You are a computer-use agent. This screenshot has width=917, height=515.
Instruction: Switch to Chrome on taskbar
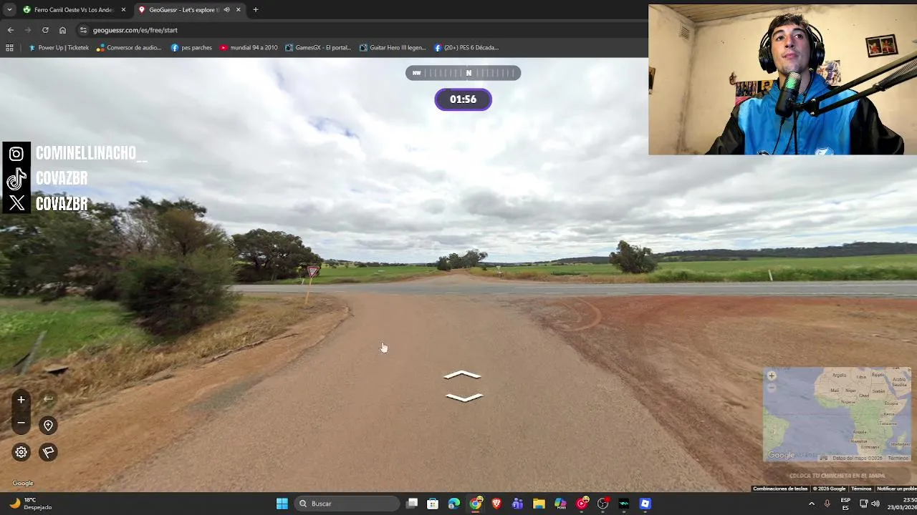click(x=476, y=504)
